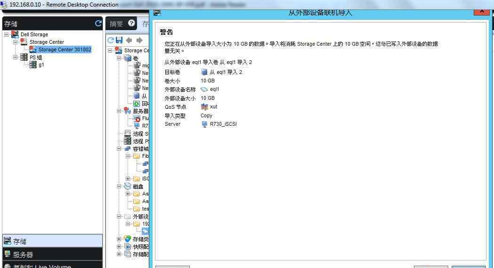
Task: Collapse the 外部设 external devices node
Action: coord(119,216)
